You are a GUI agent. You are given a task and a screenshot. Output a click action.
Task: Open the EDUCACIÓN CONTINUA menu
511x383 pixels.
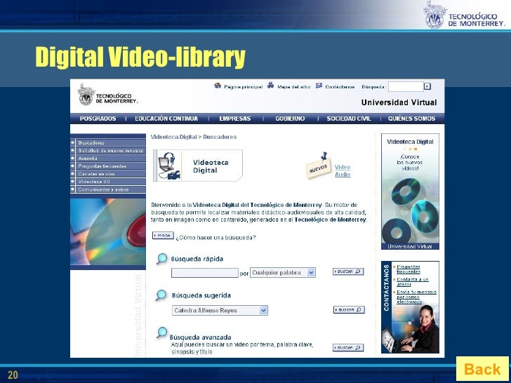click(x=166, y=119)
